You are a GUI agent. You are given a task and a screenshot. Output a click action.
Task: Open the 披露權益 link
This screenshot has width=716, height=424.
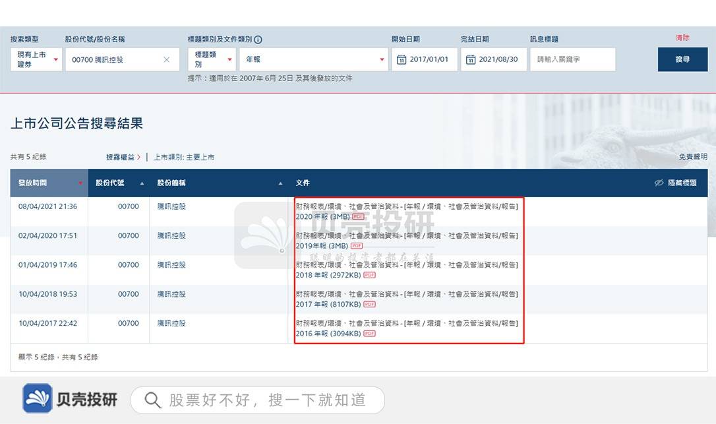point(123,157)
